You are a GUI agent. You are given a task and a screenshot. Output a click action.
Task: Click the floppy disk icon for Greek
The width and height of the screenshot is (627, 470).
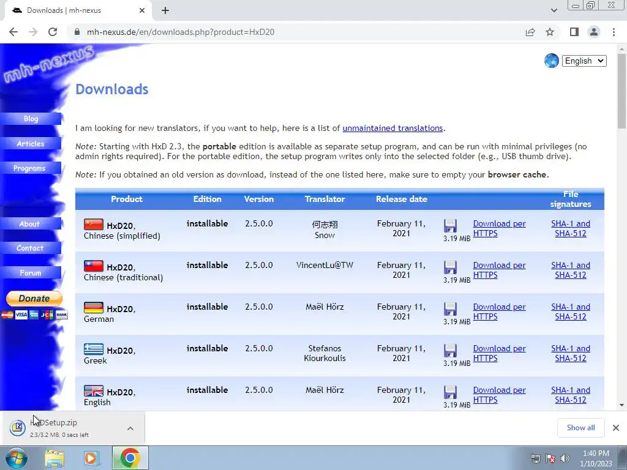(450, 351)
